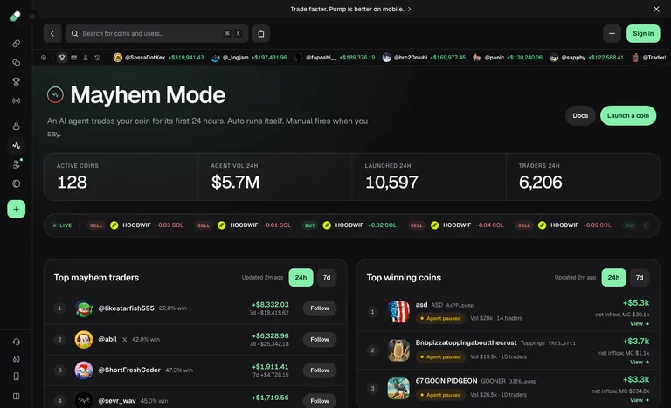This screenshot has height=408, width=671.
Task: Expand the sidebar with double chevron
Action: (32, 17)
